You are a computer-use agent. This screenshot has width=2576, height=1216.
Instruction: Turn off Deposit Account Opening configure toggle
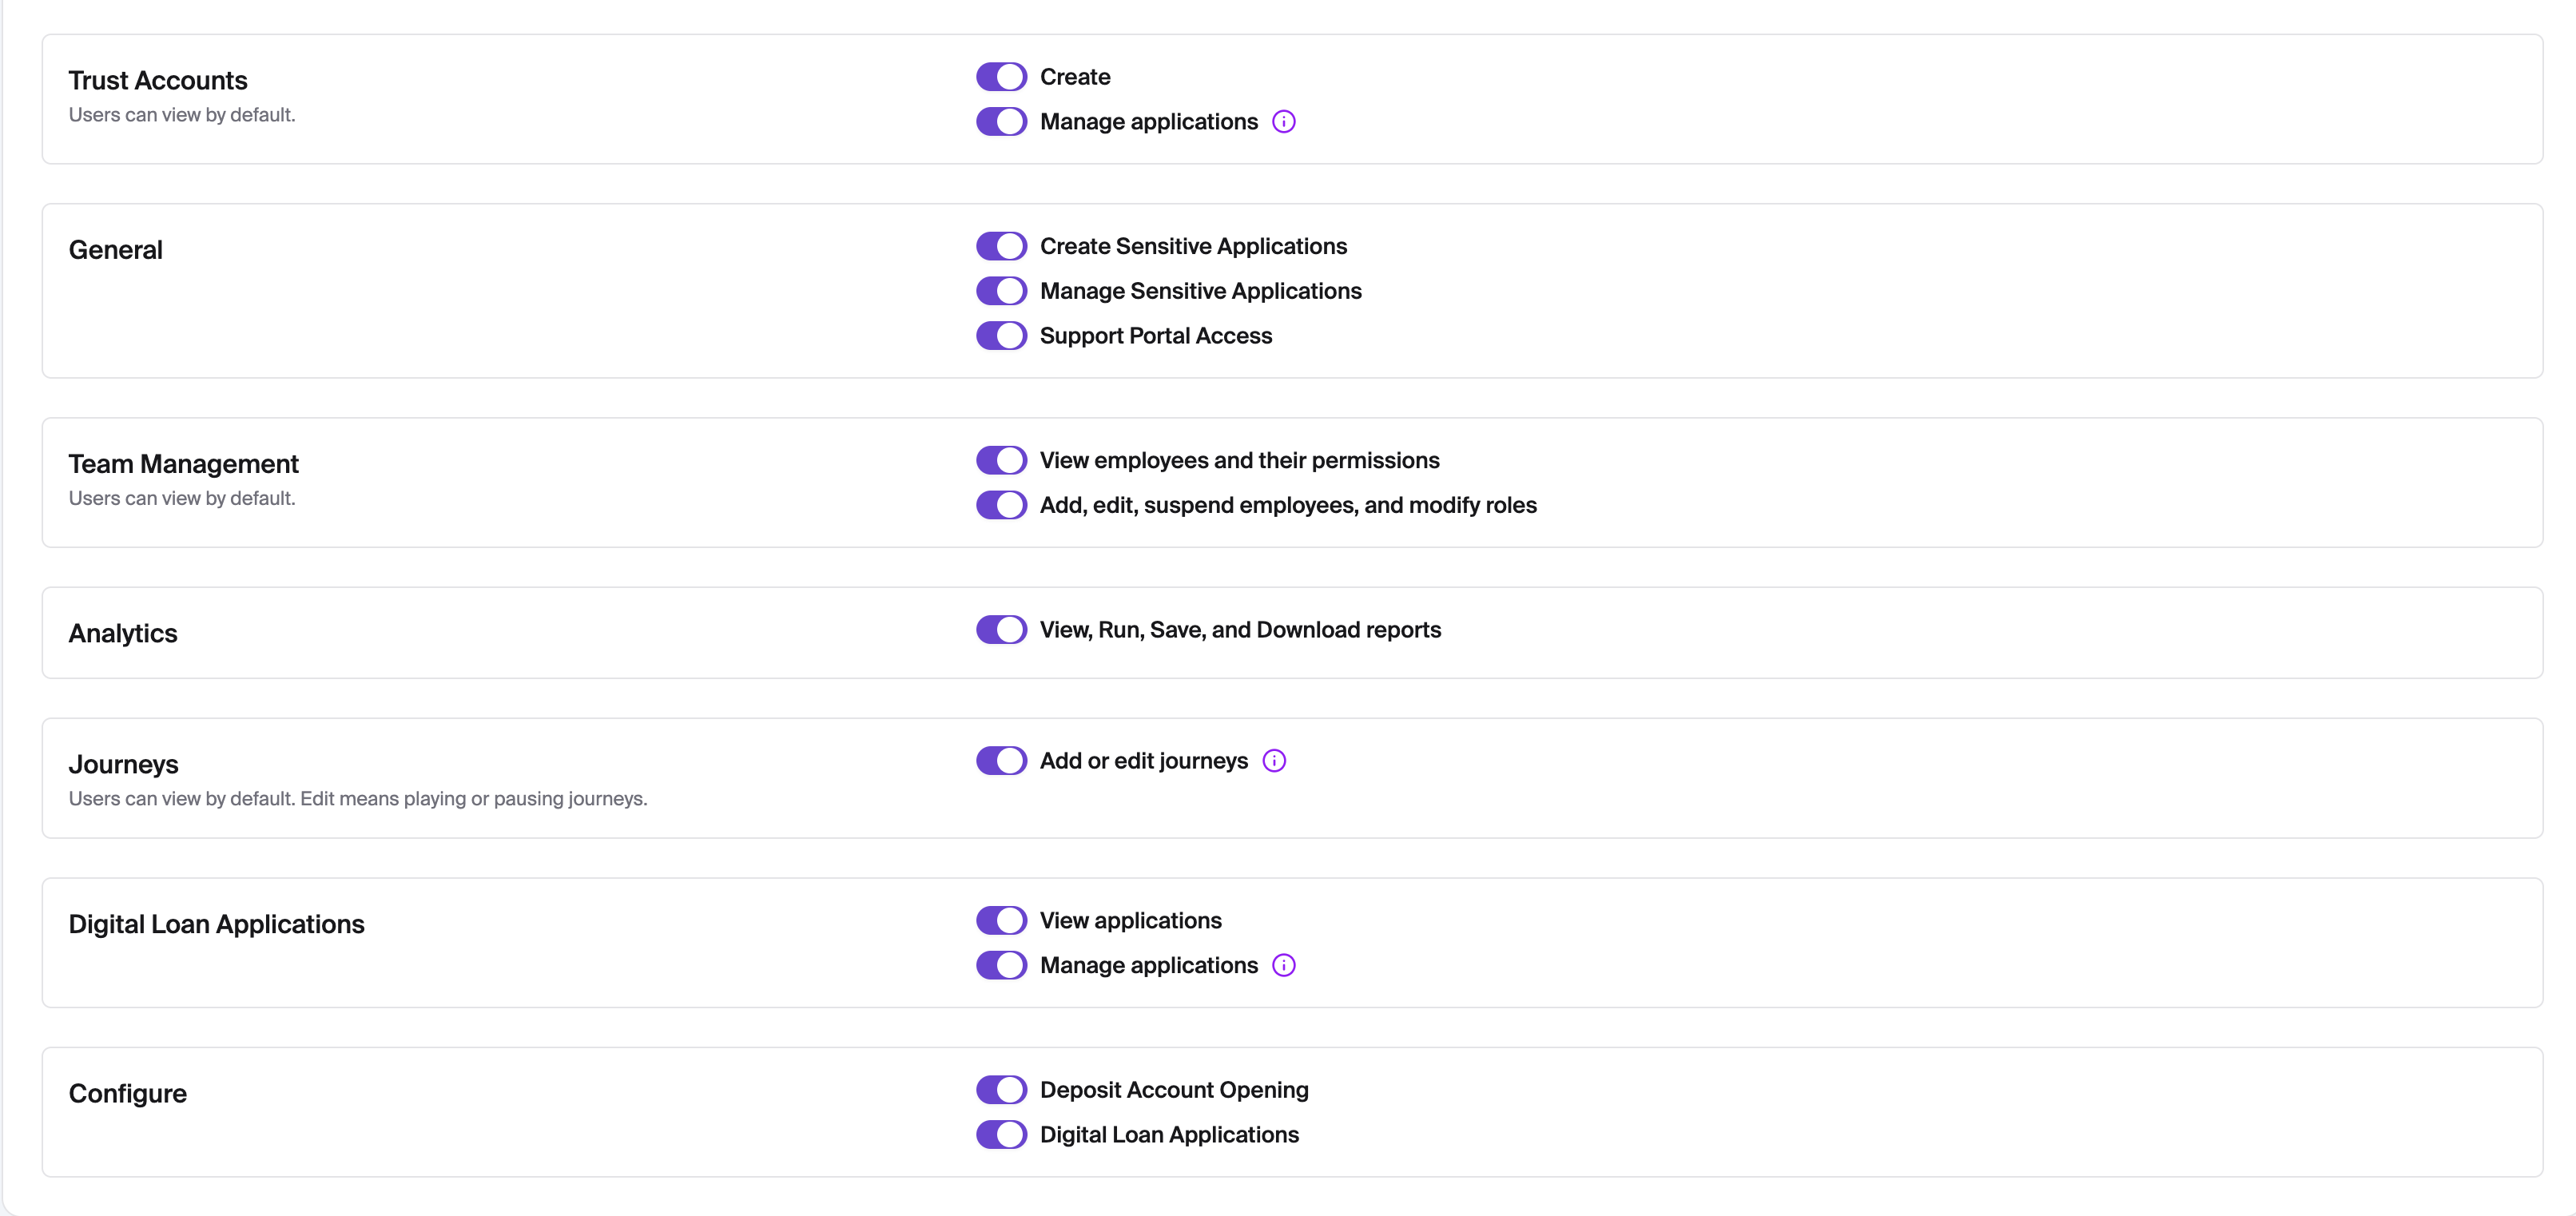pos(1001,1090)
